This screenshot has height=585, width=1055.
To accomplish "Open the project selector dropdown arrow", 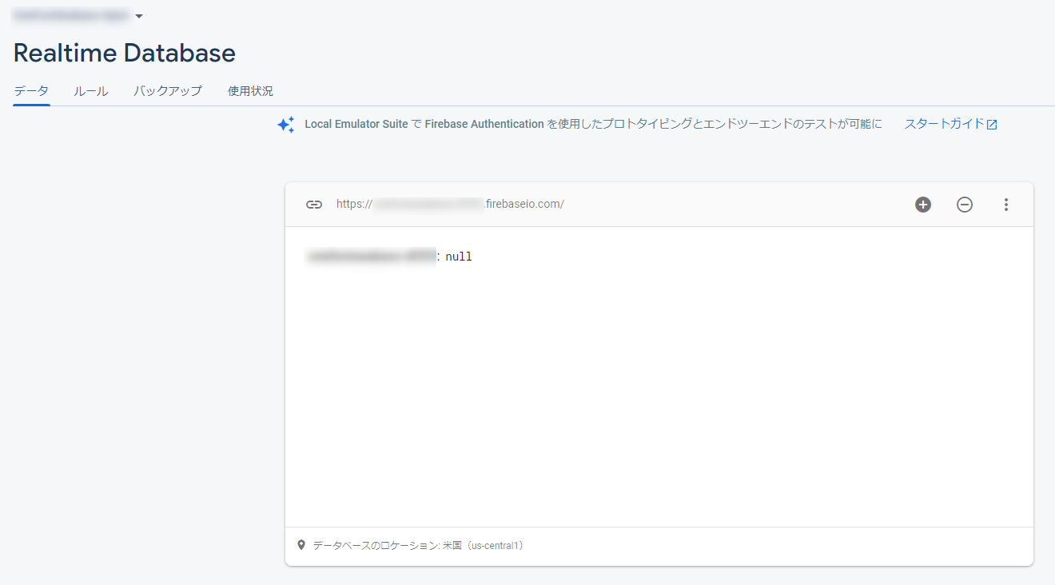I will point(139,16).
